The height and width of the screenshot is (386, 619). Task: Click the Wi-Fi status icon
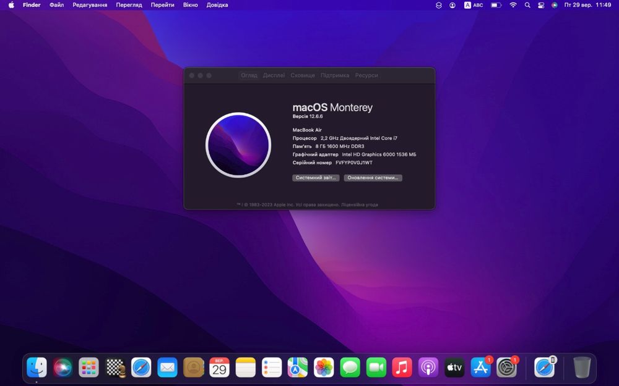[513, 5]
